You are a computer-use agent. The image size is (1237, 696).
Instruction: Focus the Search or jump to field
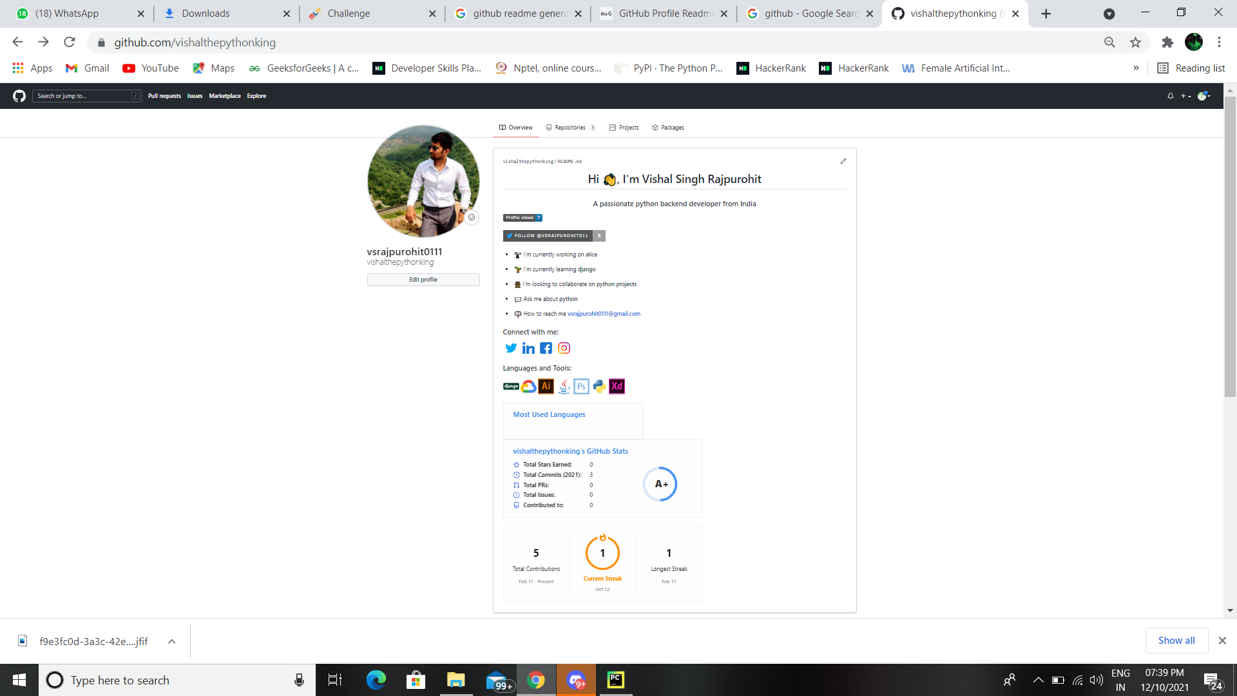pyautogui.click(x=84, y=96)
